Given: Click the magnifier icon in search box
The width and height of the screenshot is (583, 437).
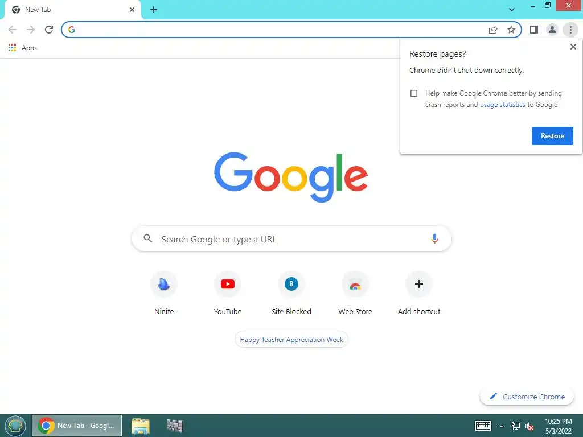Looking at the screenshot, I should [x=147, y=238].
